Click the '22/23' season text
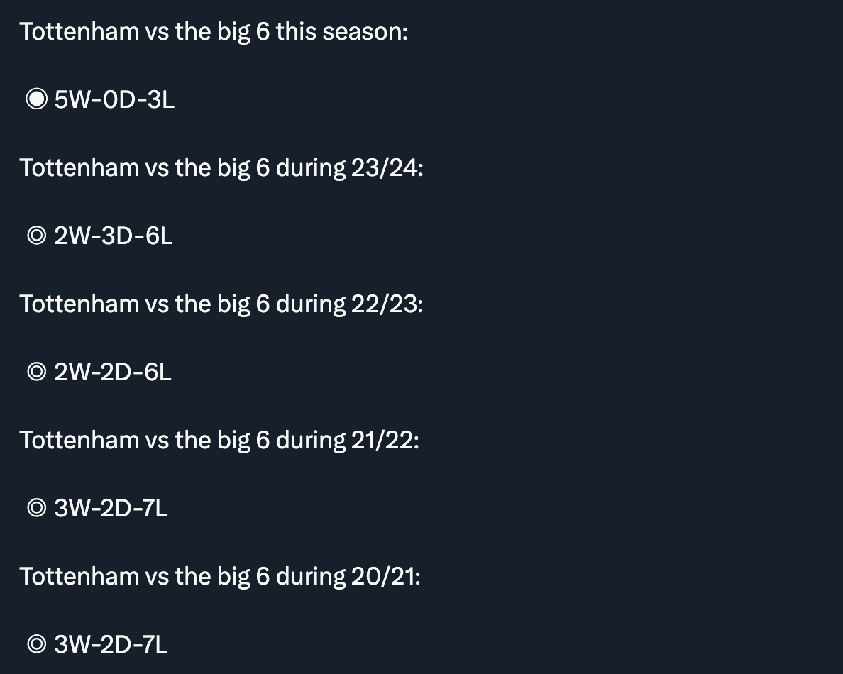The image size is (843, 674). (385, 304)
